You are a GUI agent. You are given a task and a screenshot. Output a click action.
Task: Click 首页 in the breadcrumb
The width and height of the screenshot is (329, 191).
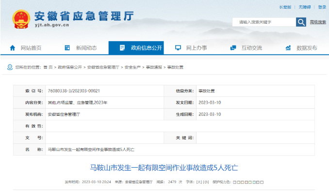48,67
